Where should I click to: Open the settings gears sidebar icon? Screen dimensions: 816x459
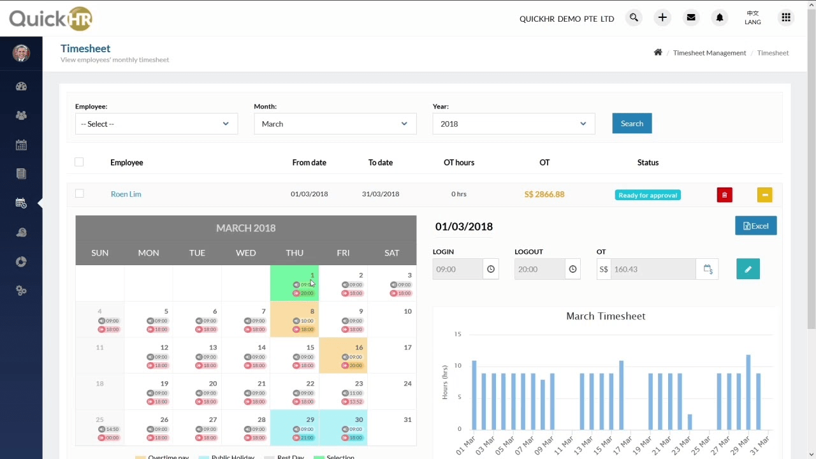(x=21, y=291)
